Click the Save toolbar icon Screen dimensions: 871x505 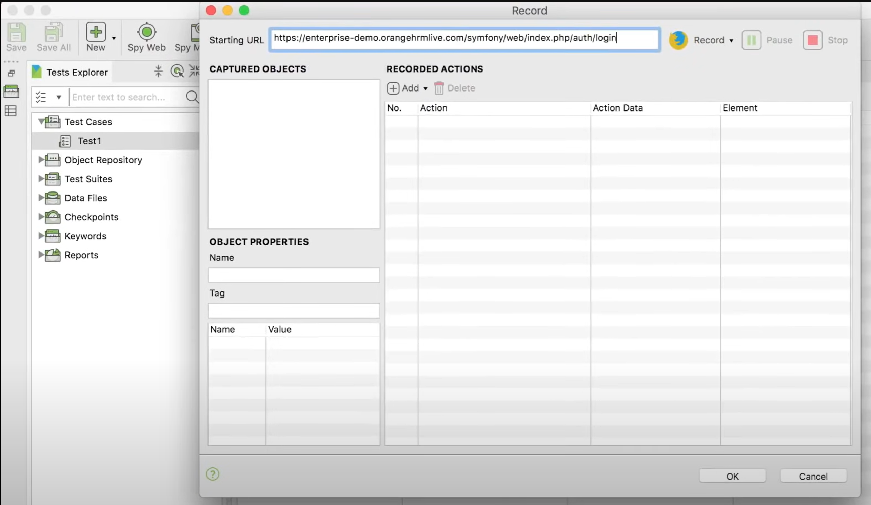[16, 32]
